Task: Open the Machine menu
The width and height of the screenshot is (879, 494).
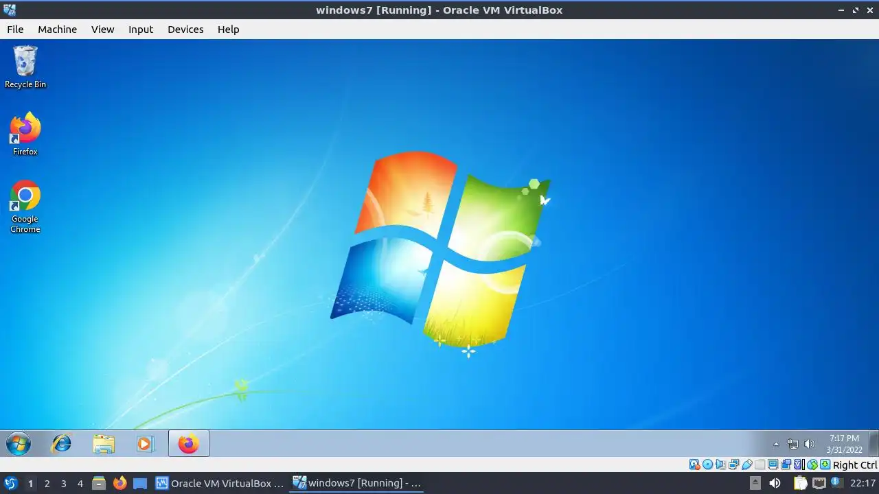Action: point(57,30)
